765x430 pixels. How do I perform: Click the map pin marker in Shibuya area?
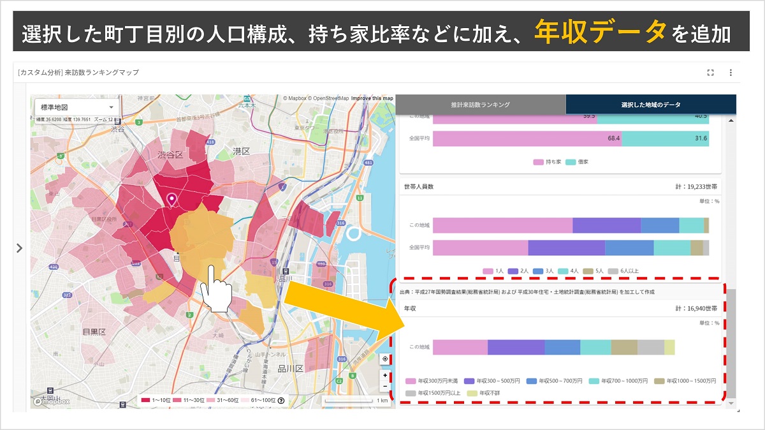[171, 199]
